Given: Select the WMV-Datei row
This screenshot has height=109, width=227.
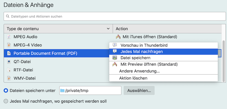Looking at the screenshot, I should click(x=56, y=78).
